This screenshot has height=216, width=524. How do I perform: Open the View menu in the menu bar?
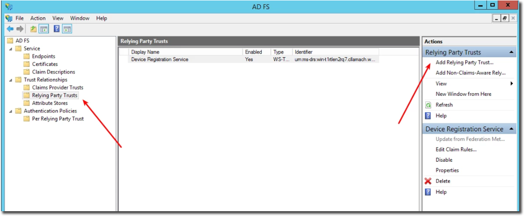[x=58, y=18]
